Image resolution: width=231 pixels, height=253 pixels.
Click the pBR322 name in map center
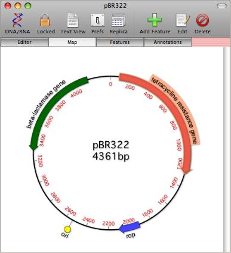[x=111, y=145]
